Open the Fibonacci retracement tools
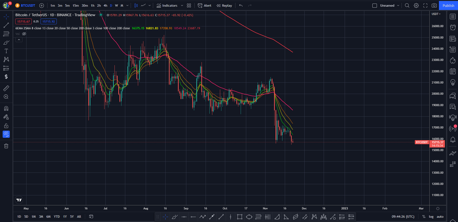 coord(6,34)
